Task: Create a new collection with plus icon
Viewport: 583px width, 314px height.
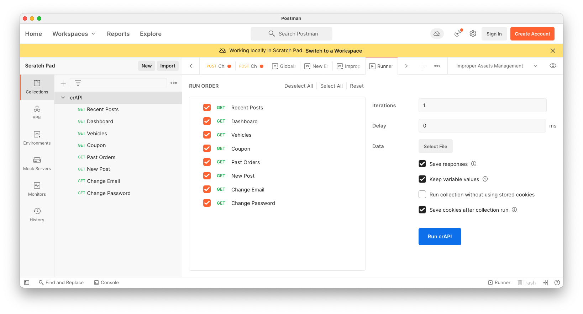Action: tap(63, 83)
